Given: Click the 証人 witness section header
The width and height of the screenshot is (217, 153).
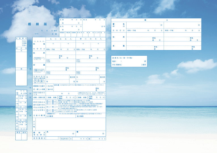Looking at the screenshot, I should coord(156,20).
